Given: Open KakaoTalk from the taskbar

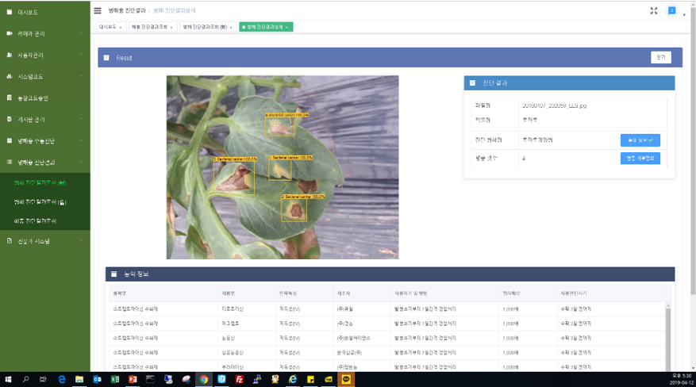Looking at the screenshot, I should pos(347,380).
